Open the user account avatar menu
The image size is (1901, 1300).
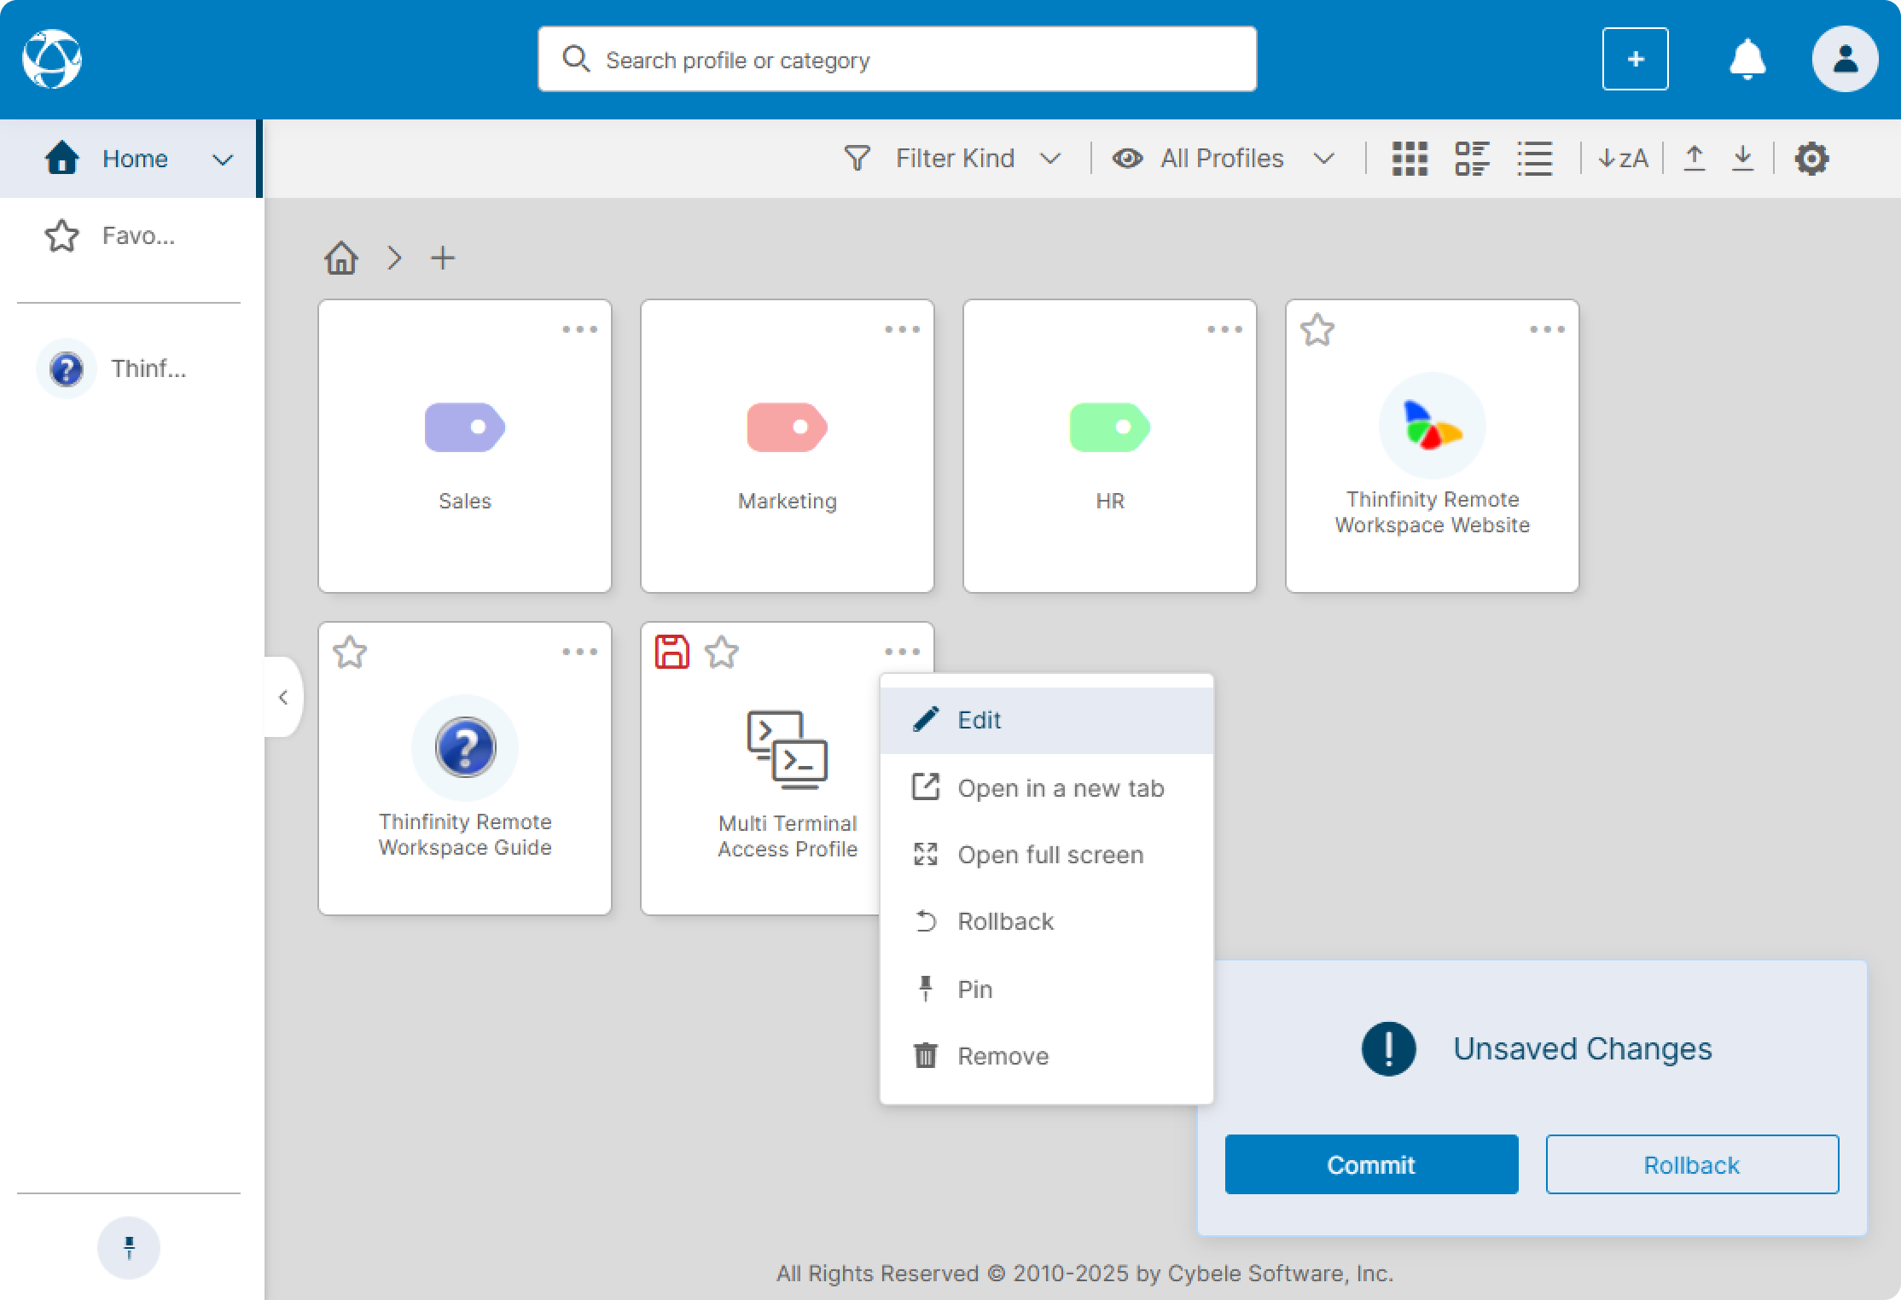click(x=1845, y=59)
